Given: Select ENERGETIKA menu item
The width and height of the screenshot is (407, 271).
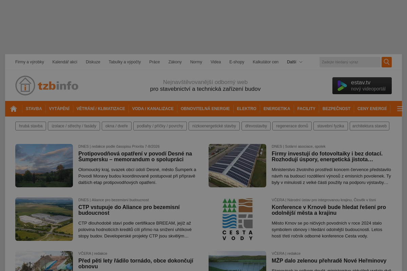Looking at the screenshot, I should click(277, 109).
